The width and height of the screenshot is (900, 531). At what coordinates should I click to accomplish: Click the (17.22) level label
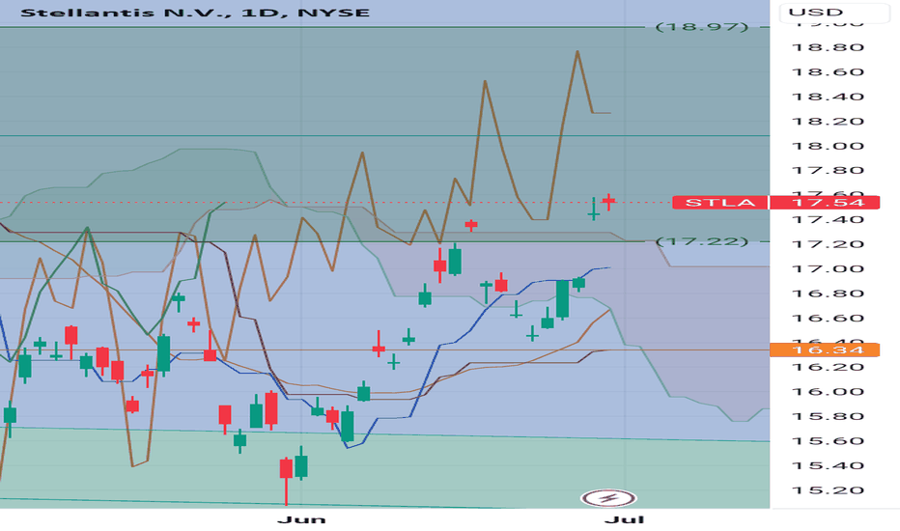pyautogui.click(x=702, y=241)
